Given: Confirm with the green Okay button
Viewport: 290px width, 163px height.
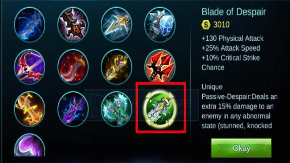Looking at the screenshot, I should pos(241,148).
